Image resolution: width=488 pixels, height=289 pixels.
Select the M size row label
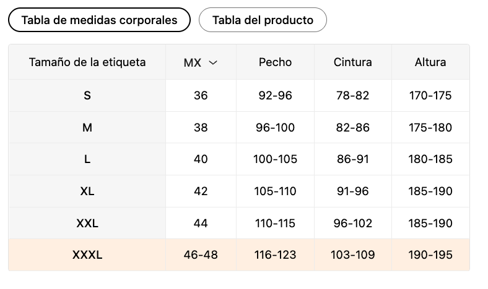(x=87, y=127)
